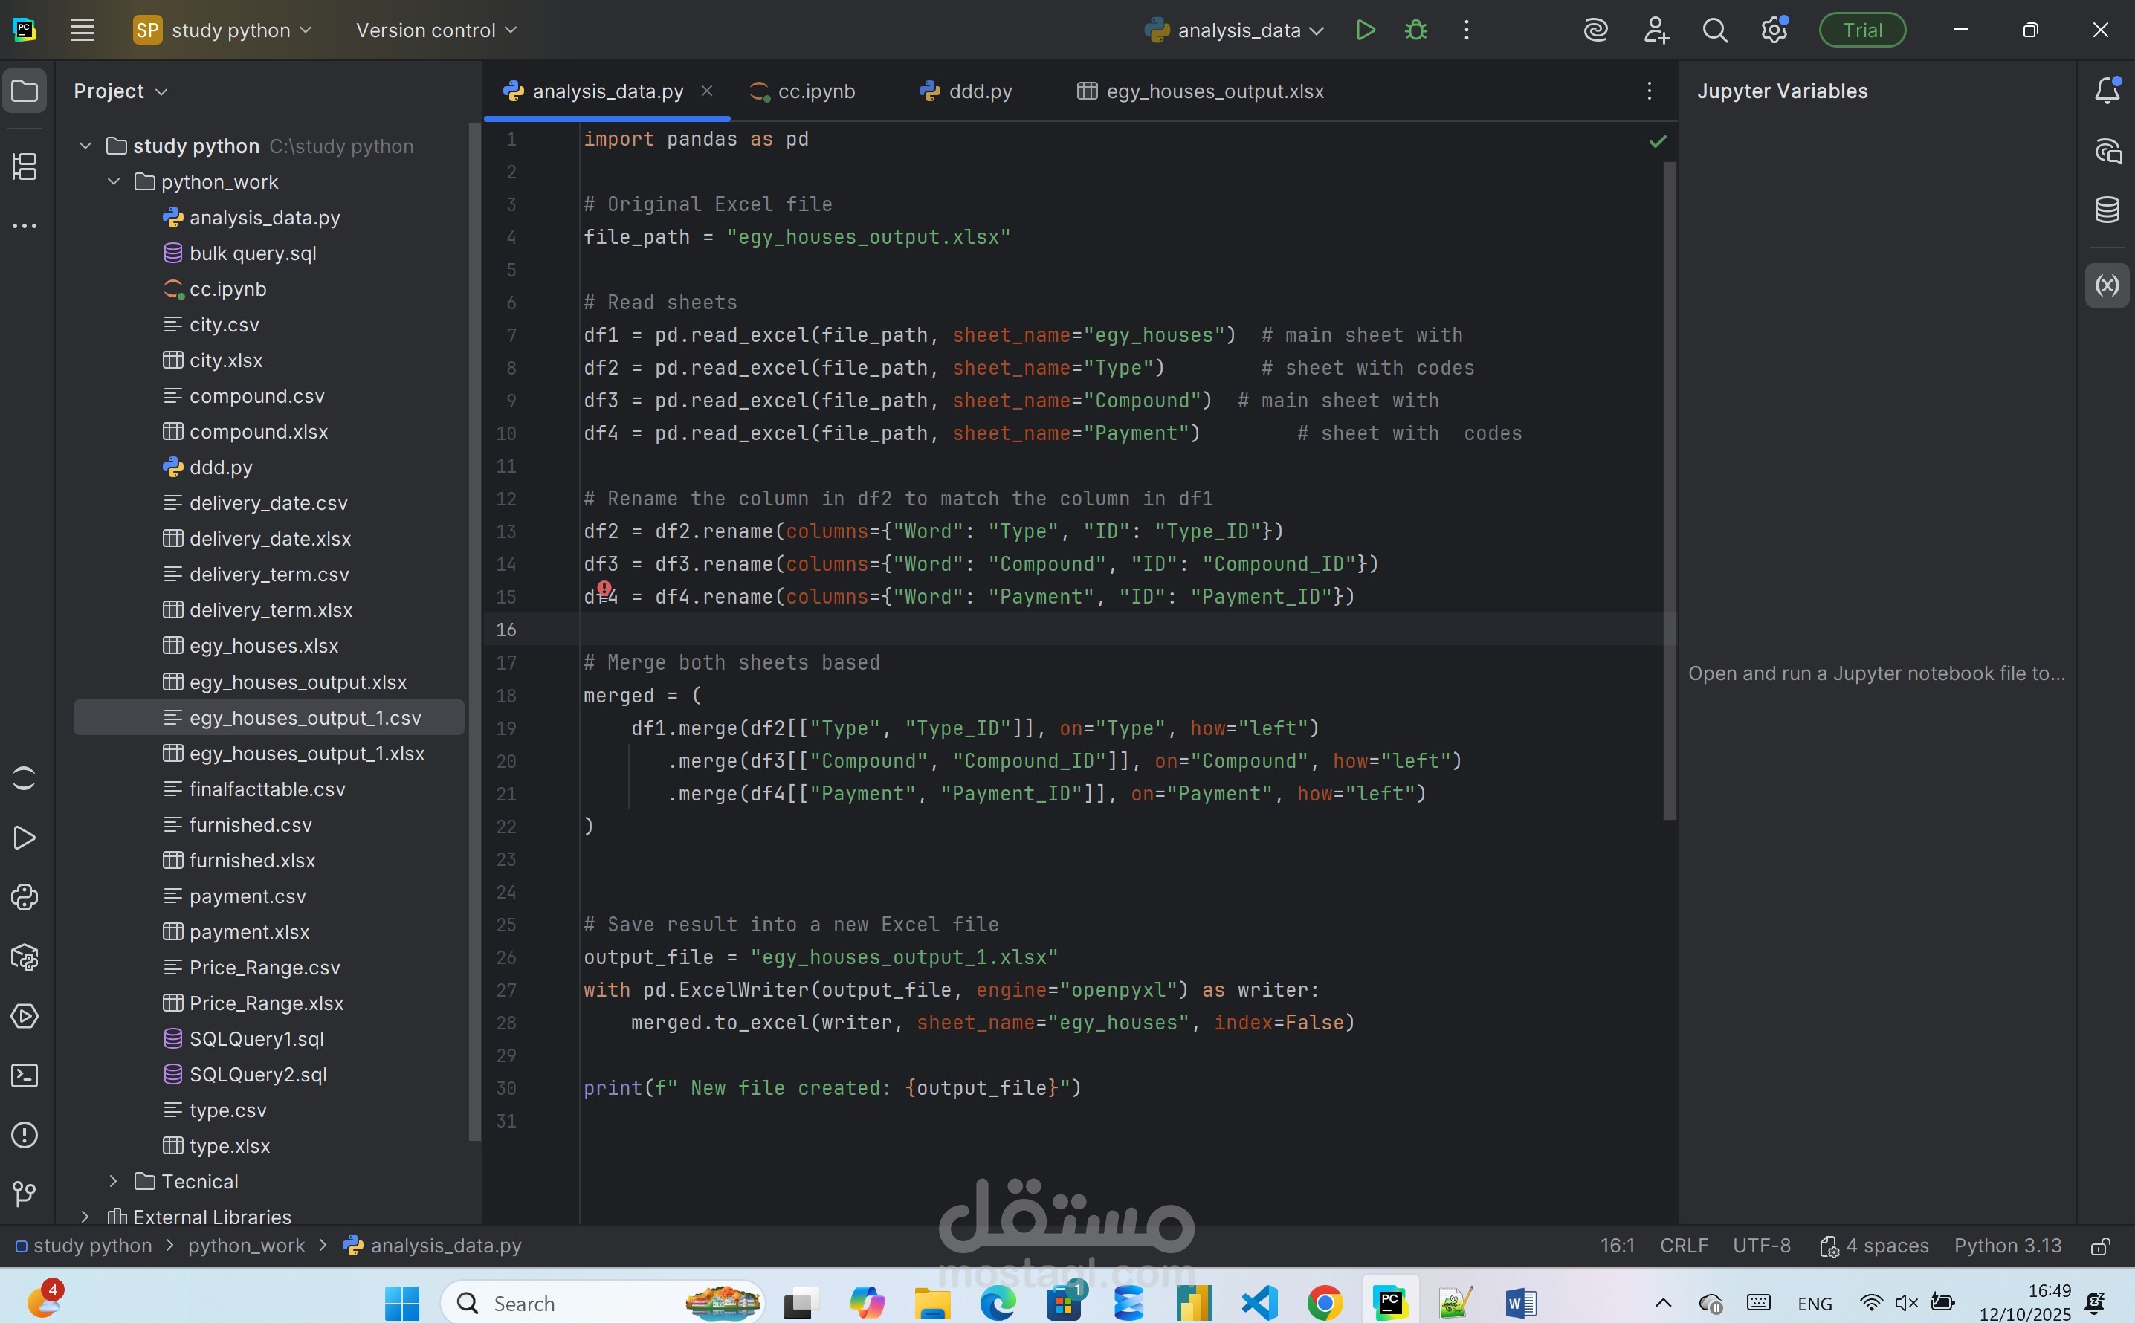Image resolution: width=2135 pixels, height=1323 pixels.
Task: Open the Version control menu
Action: pos(436,30)
